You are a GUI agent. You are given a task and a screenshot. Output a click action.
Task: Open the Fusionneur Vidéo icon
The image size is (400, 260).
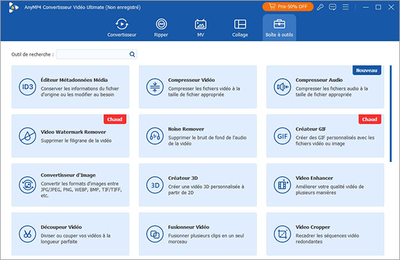[155, 234]
